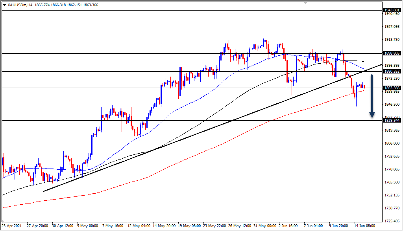The image size is (403, 231).
Task: Click the 1940.460 price scale label
Action: click(392, 14)
